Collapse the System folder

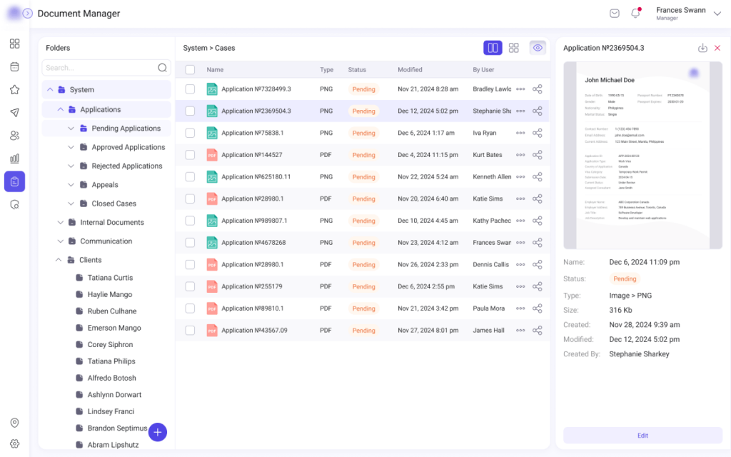click(49, 90)
